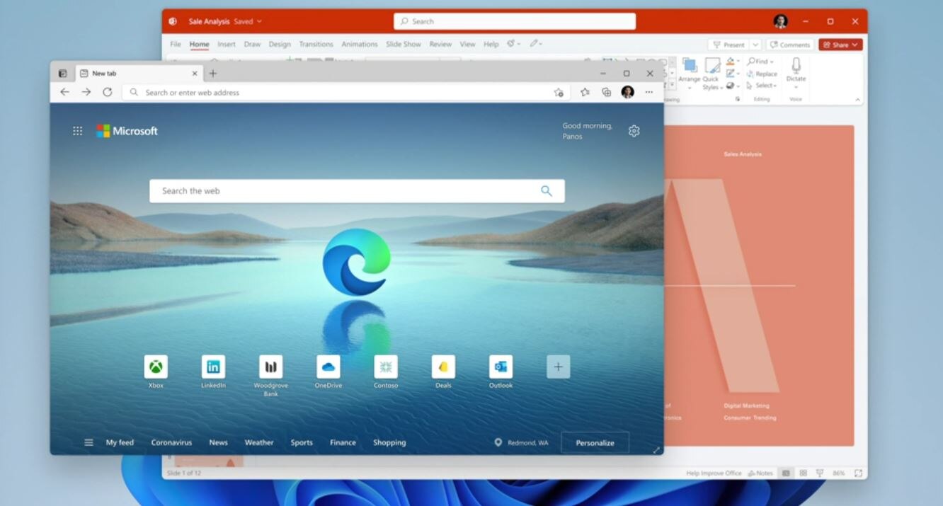Open the Present dropdown arrow
This screenshot has height=506, width=943.
click(x=755, y=44)
